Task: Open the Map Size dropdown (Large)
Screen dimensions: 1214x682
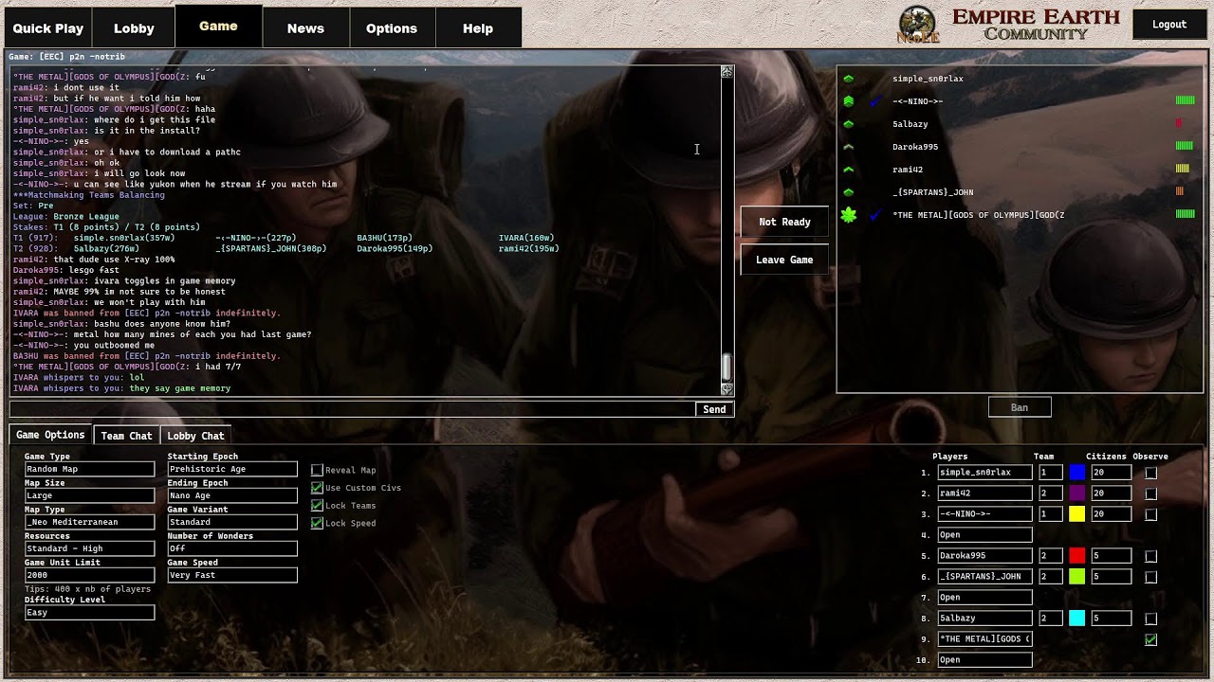Action: coord(89,495)
